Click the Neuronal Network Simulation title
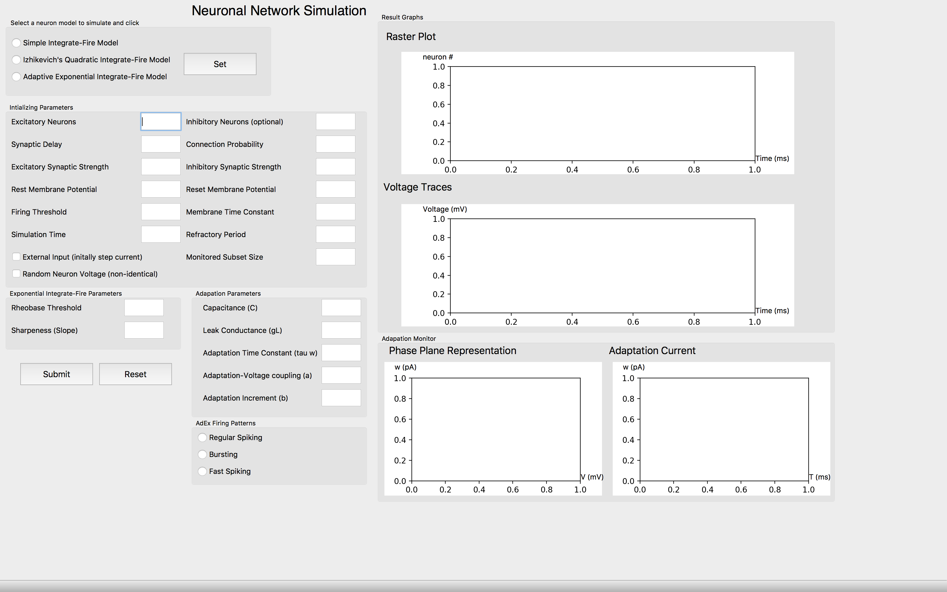 [279, 11]
